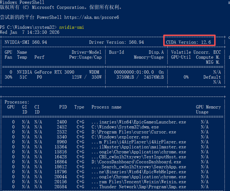230x191 pixels.
Task: Select the dwm.exe process path
Action: pyautogui.click(x=125, y=127)
